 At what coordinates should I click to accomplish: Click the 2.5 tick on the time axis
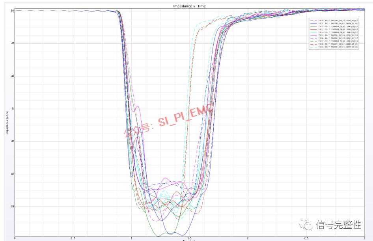(x=306, y=238)
